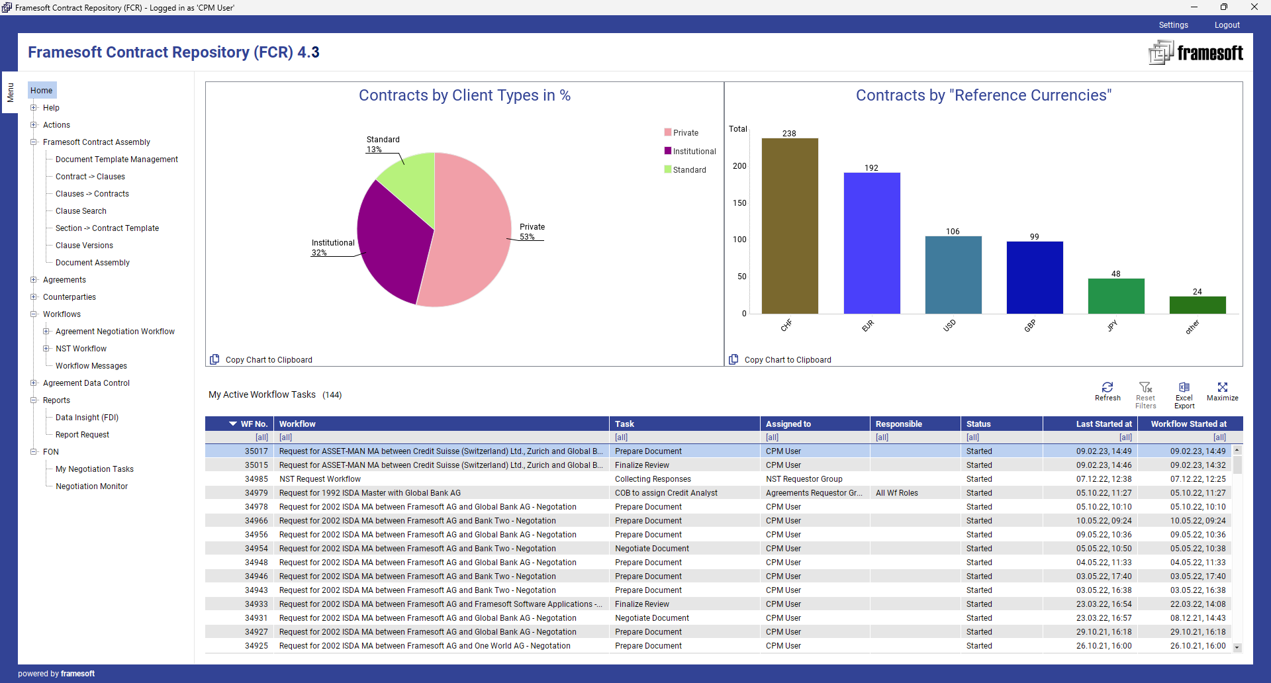This screenshot has height=683, width=1271.
Task: Sort by the Last Started at column header
Action: click(x=1090, y=424)
